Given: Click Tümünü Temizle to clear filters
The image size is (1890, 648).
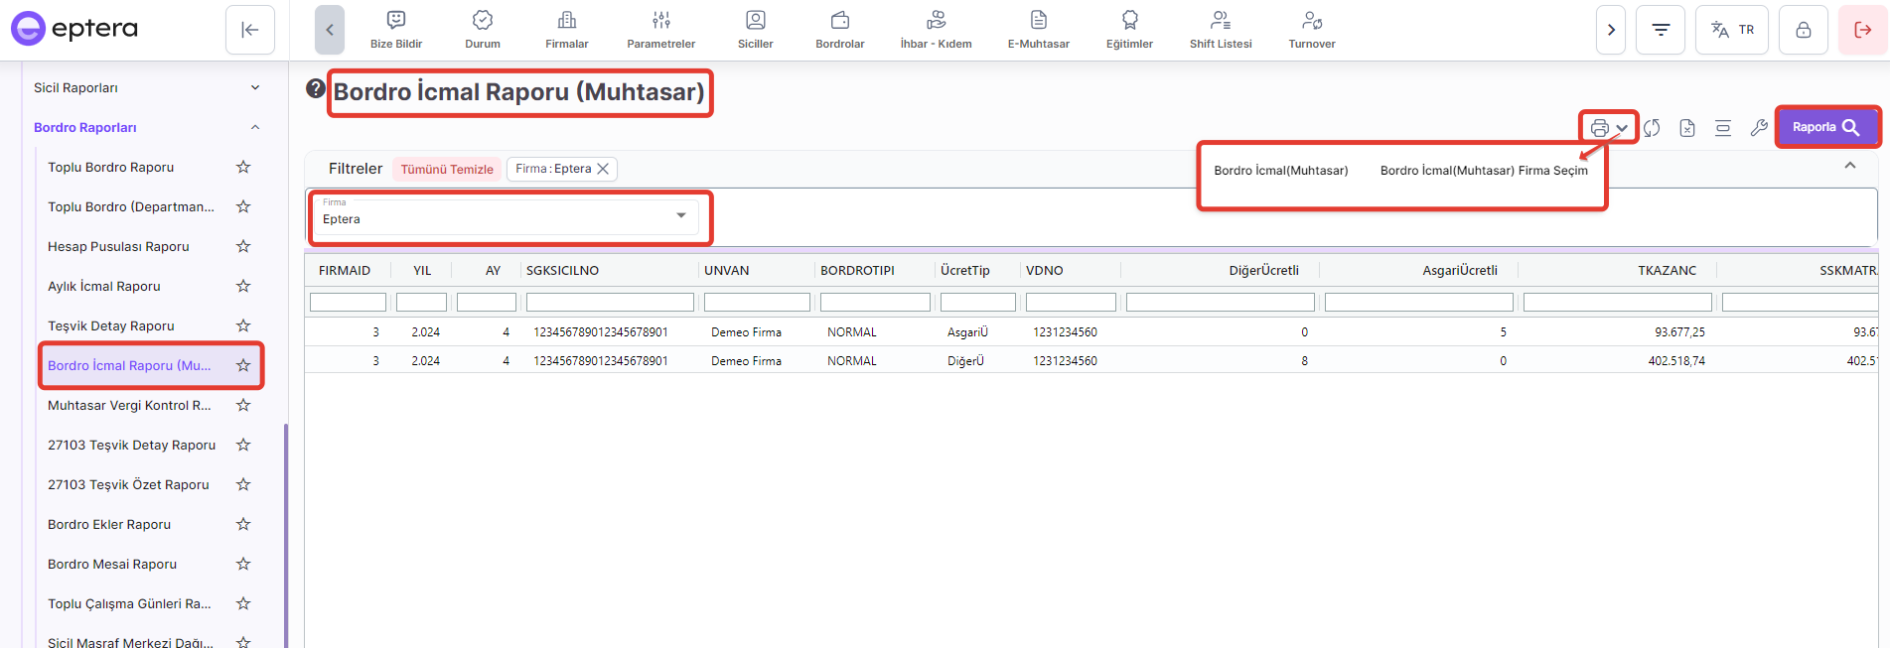Looking at the screenshot, I should click(x=447, y=170).
